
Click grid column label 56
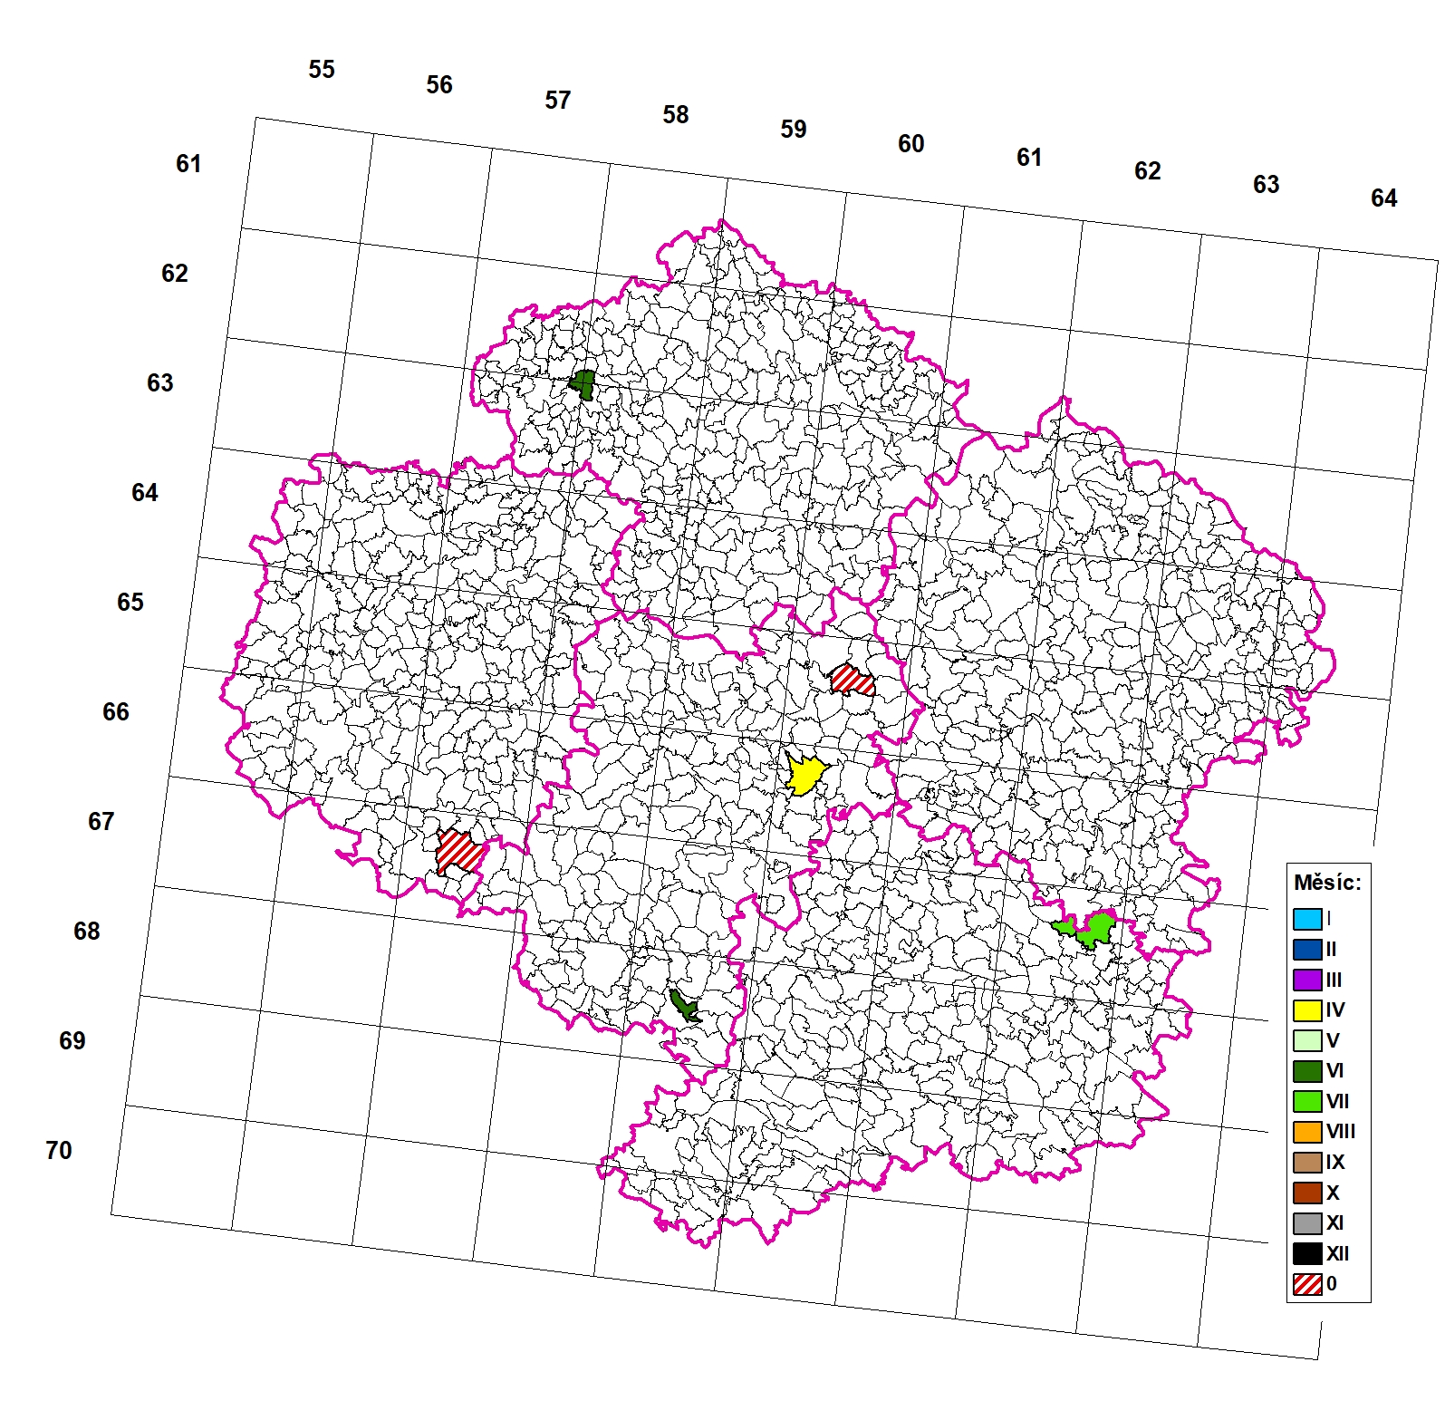coord(439,84)
